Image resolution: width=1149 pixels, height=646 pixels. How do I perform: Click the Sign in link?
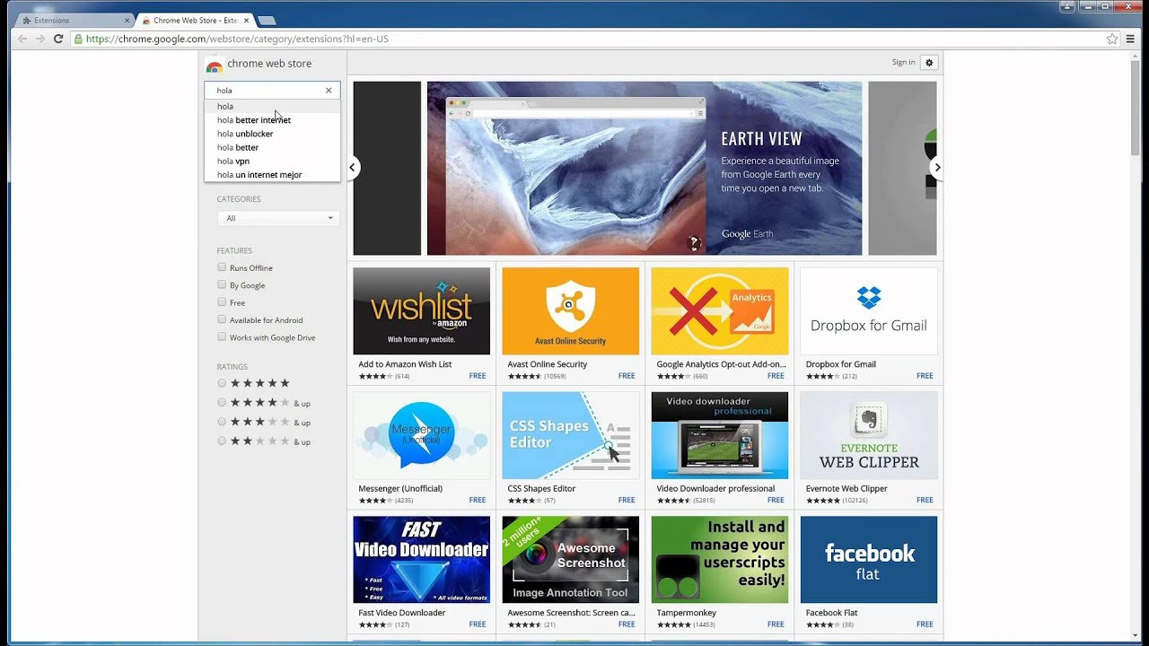tap(904, 62)
